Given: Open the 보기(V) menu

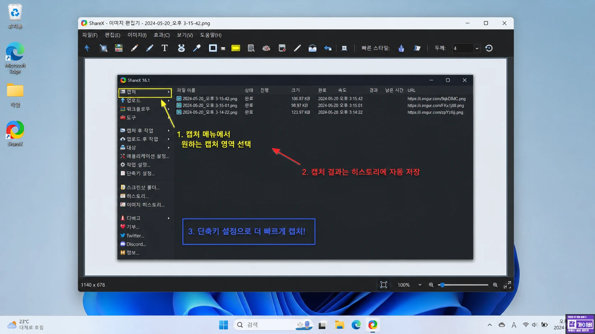Looking at the screenshot, I should point(185,35).
